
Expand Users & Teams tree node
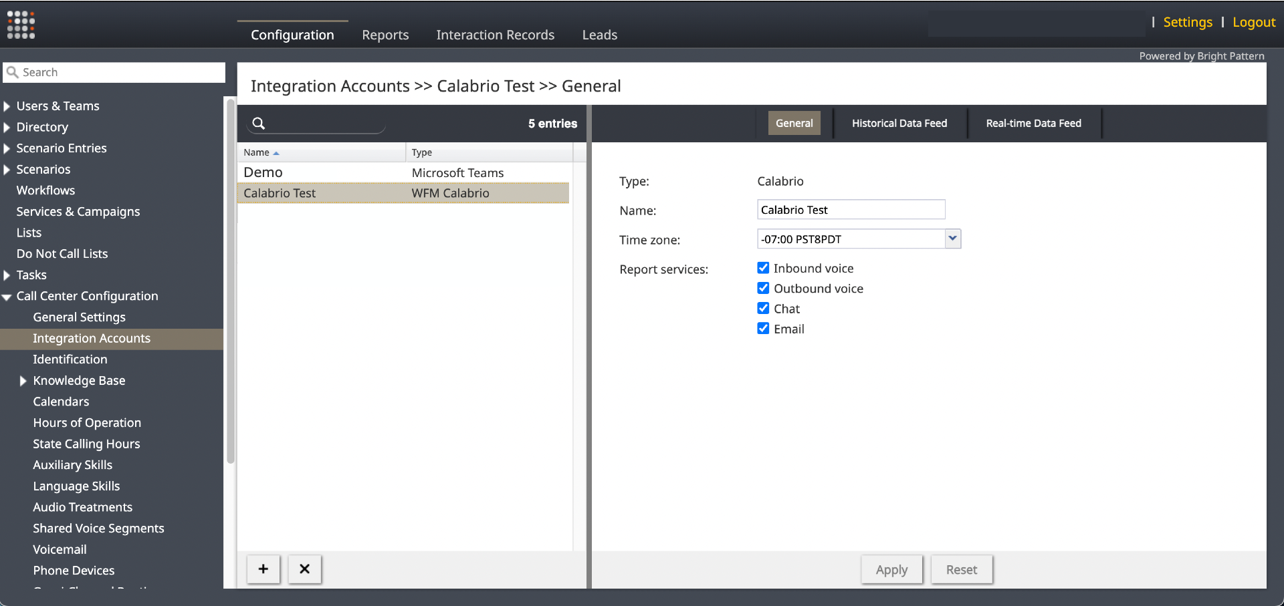tap(7, 106)
